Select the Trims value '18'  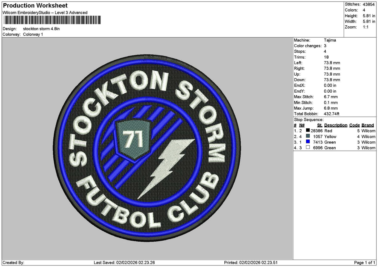click(326, 57)
